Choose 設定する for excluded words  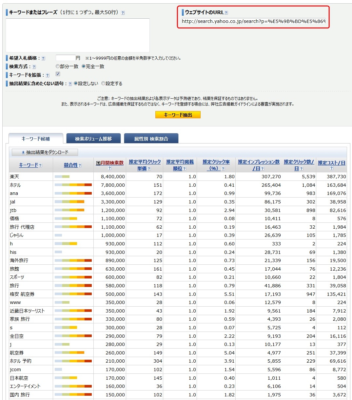103,84
